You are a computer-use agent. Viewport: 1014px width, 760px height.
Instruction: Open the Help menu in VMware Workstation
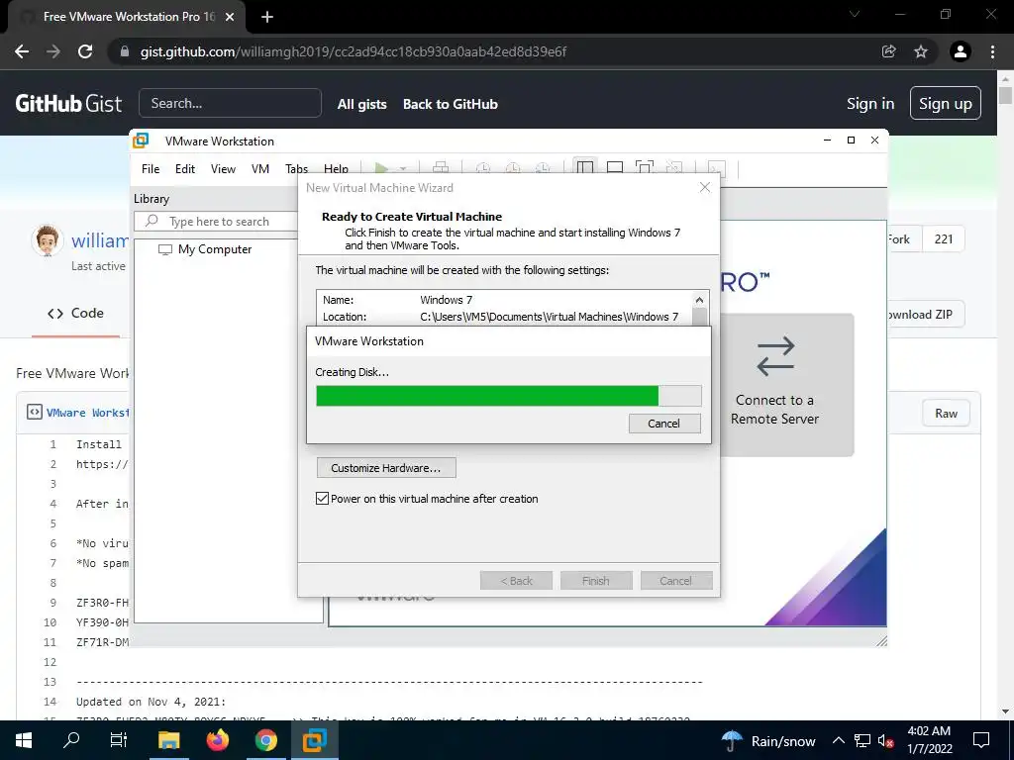point(336,168)
